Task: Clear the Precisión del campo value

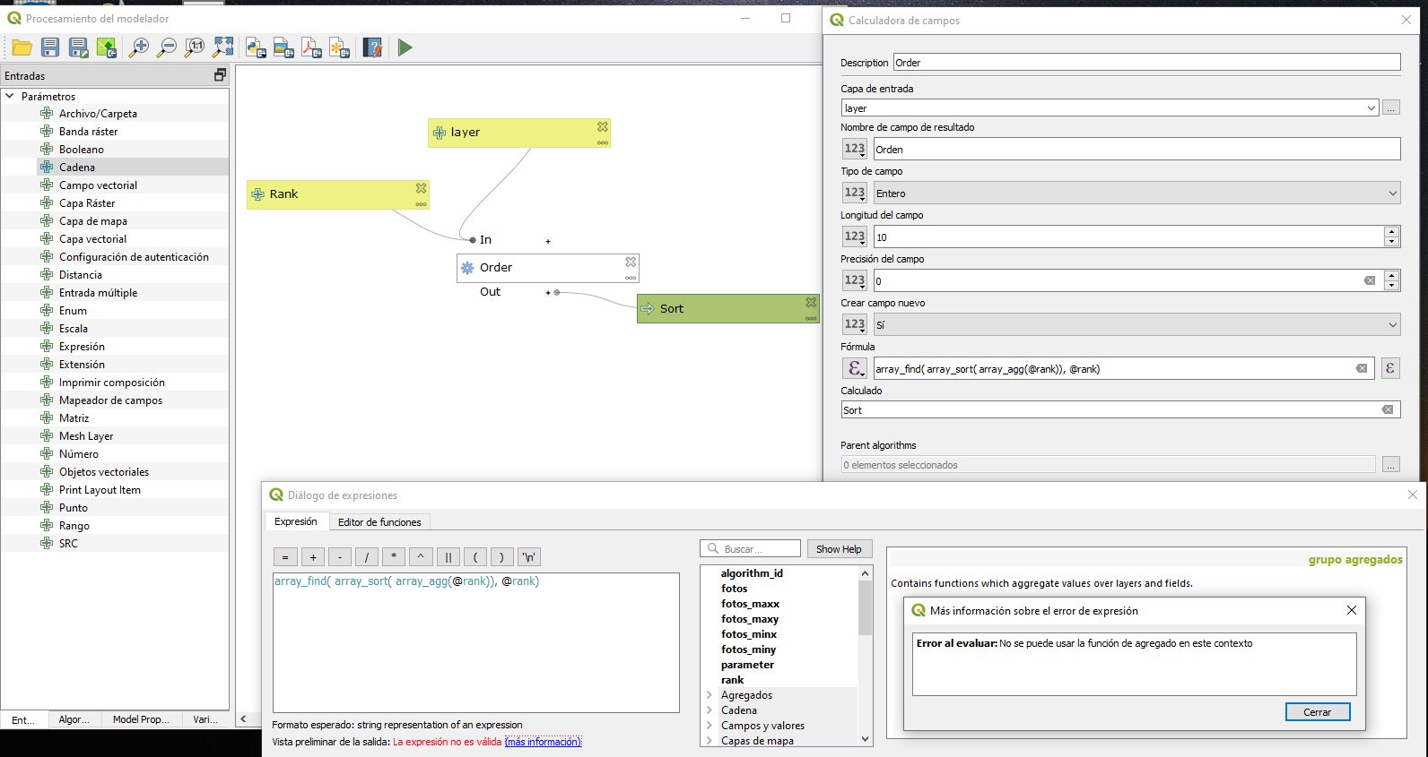Action: point(1370,280)
